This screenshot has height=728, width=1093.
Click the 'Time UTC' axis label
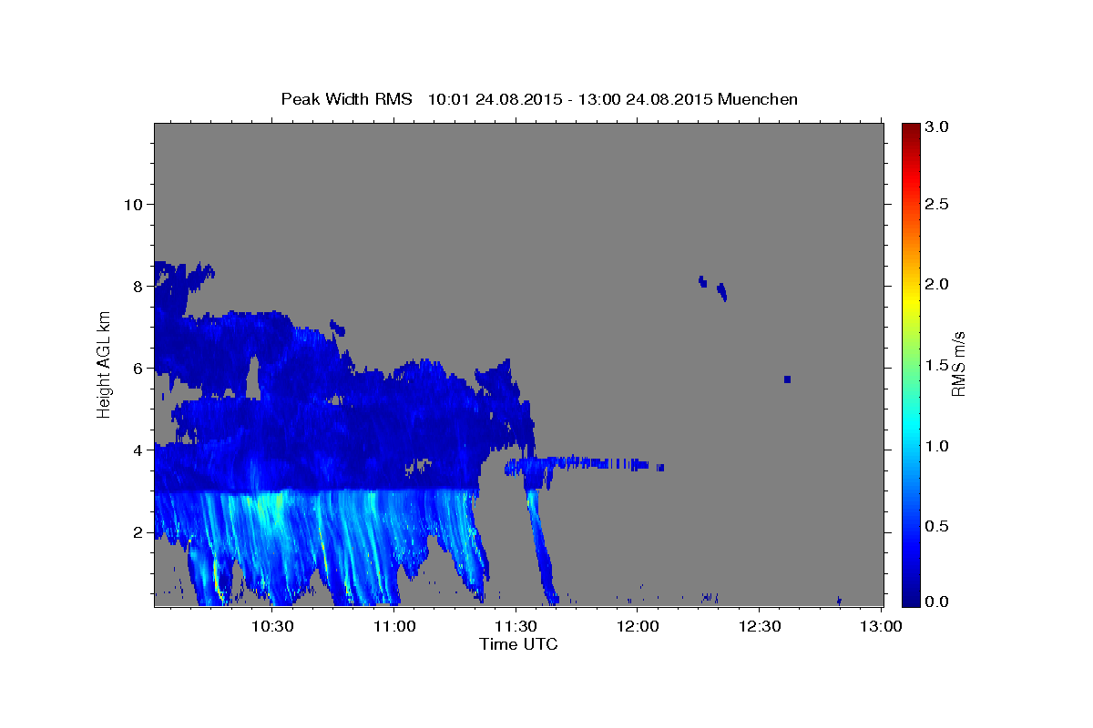point(518,644)
